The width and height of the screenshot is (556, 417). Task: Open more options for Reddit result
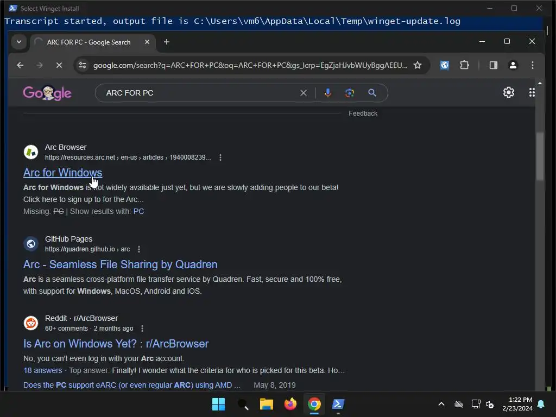pos(142,328)
